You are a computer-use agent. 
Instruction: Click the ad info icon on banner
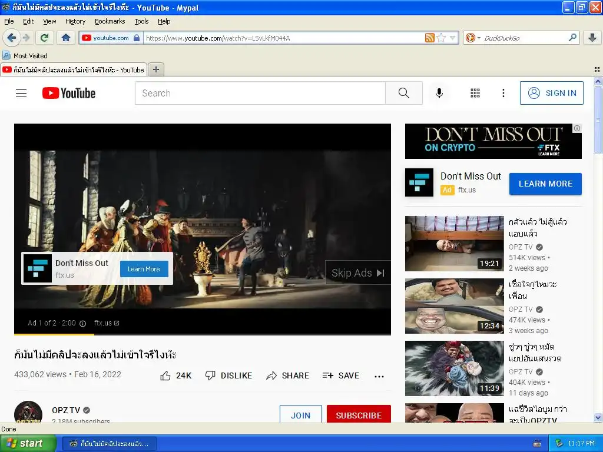click(577, 128)
